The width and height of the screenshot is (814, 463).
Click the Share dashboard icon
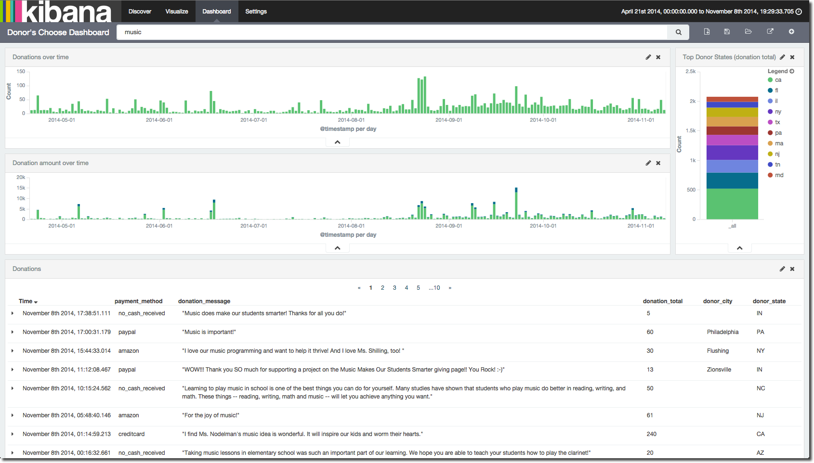coord(770,32)
